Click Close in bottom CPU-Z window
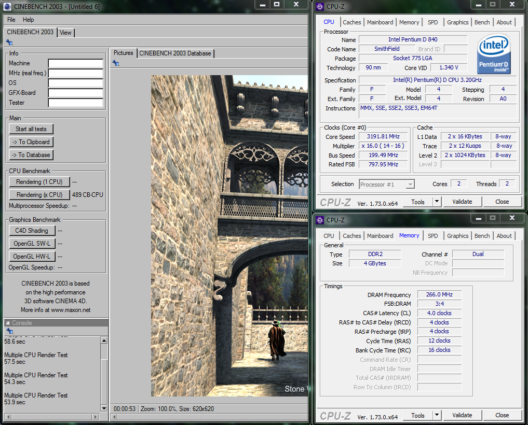Screen dimensions: 528x425 coord(502,415)
